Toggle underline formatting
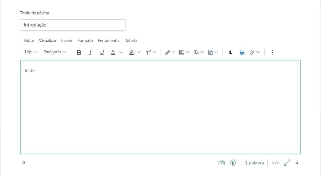 [102, 52]
